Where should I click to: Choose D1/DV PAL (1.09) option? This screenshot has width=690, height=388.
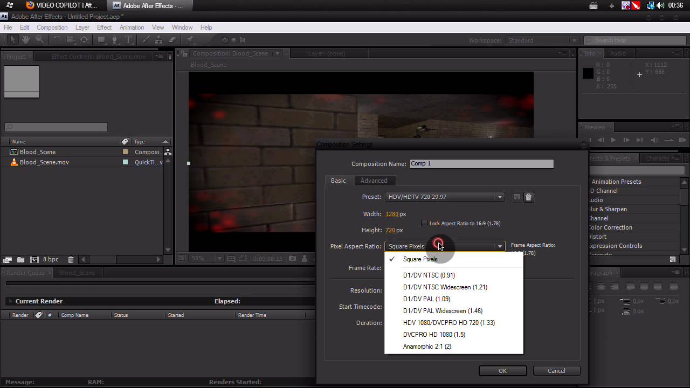pyautogui.click(x=454, y=299)
